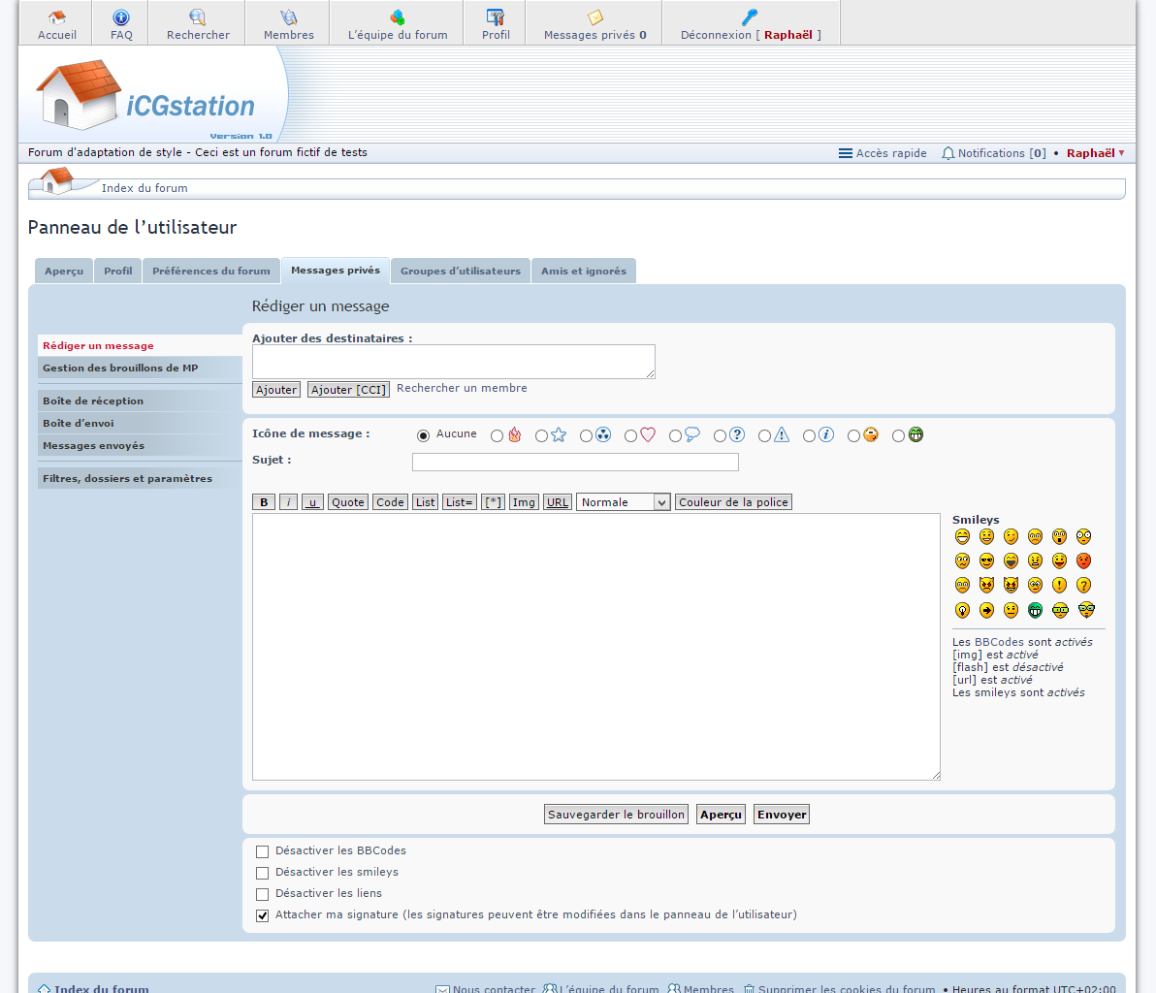Uncheck Attacher ma signature checkbox
Screen dimensions: 1156x993
point(262,915)
